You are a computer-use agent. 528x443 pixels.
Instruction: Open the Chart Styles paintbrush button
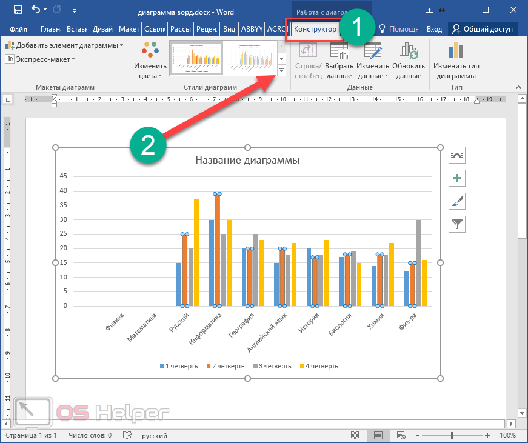pyautogui.click(x=457, y=201)
